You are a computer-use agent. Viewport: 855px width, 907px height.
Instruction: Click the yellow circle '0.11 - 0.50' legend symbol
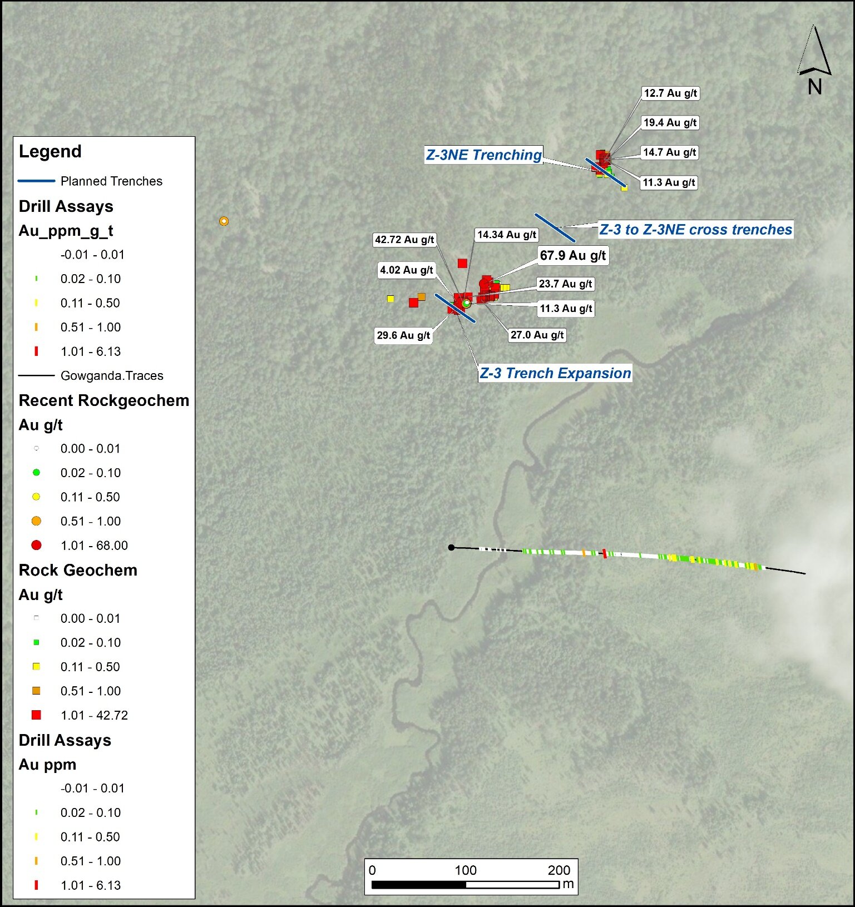coord(36,497)
